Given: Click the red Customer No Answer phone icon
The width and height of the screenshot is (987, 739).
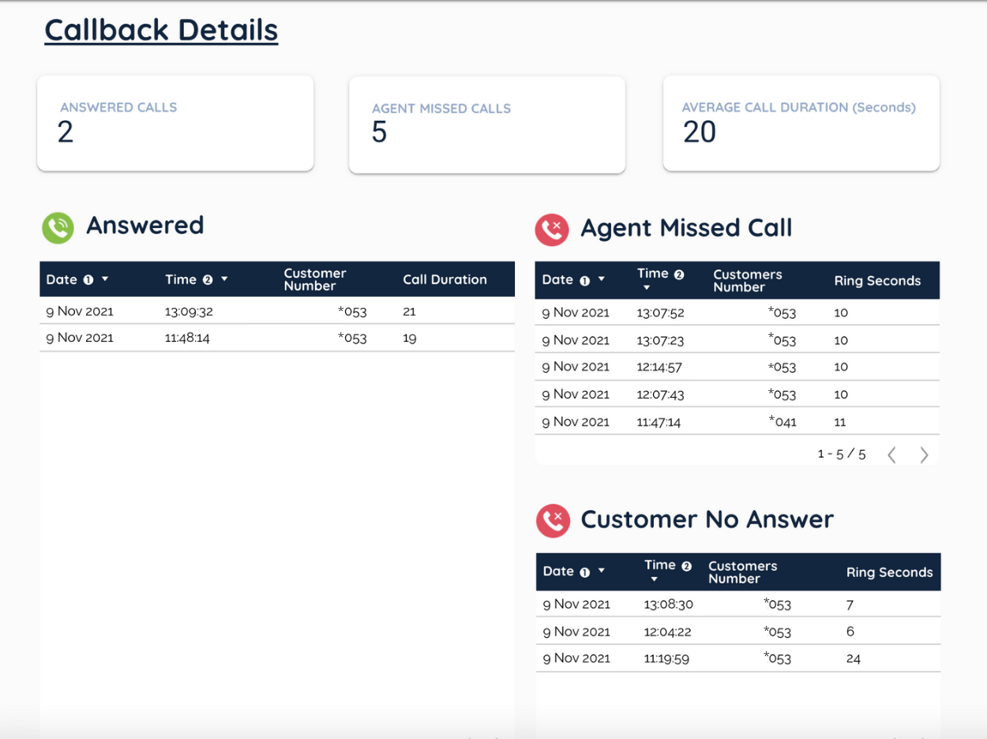Looking at the screenshot, I should [552, 520].
